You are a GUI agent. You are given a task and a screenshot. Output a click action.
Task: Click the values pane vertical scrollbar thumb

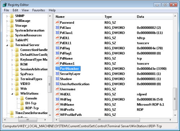[x=175, y=99]
